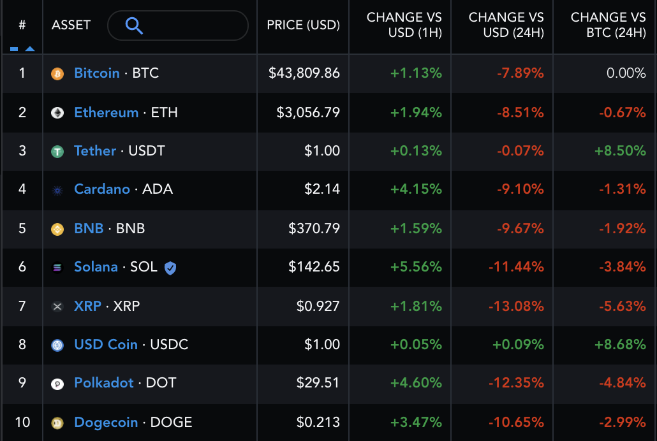The height and width of the screenshot is (441, 657).
Task: Type in the asset search field
Action: pos(191,26)
